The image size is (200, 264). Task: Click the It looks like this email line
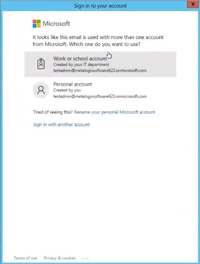[x=98, y=37]
